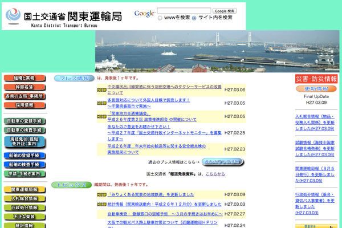
Task: Click the Google logo beside search box
Action: pos(145,13)
